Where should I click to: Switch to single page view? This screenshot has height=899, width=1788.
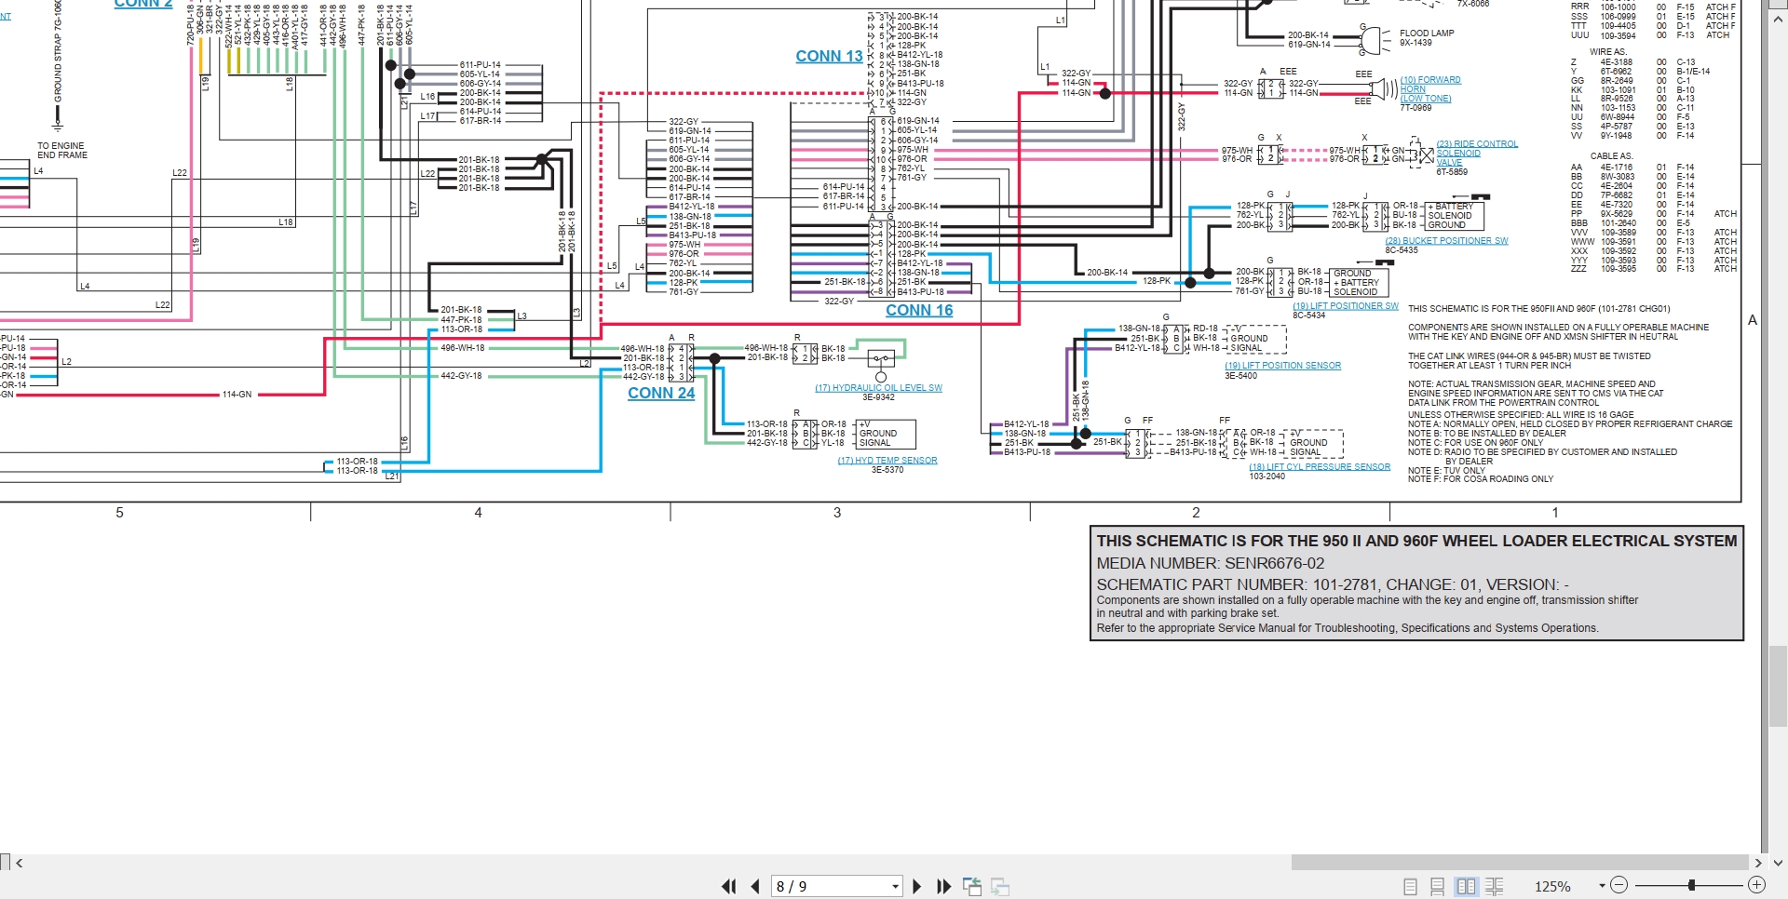click(1410, 887)
